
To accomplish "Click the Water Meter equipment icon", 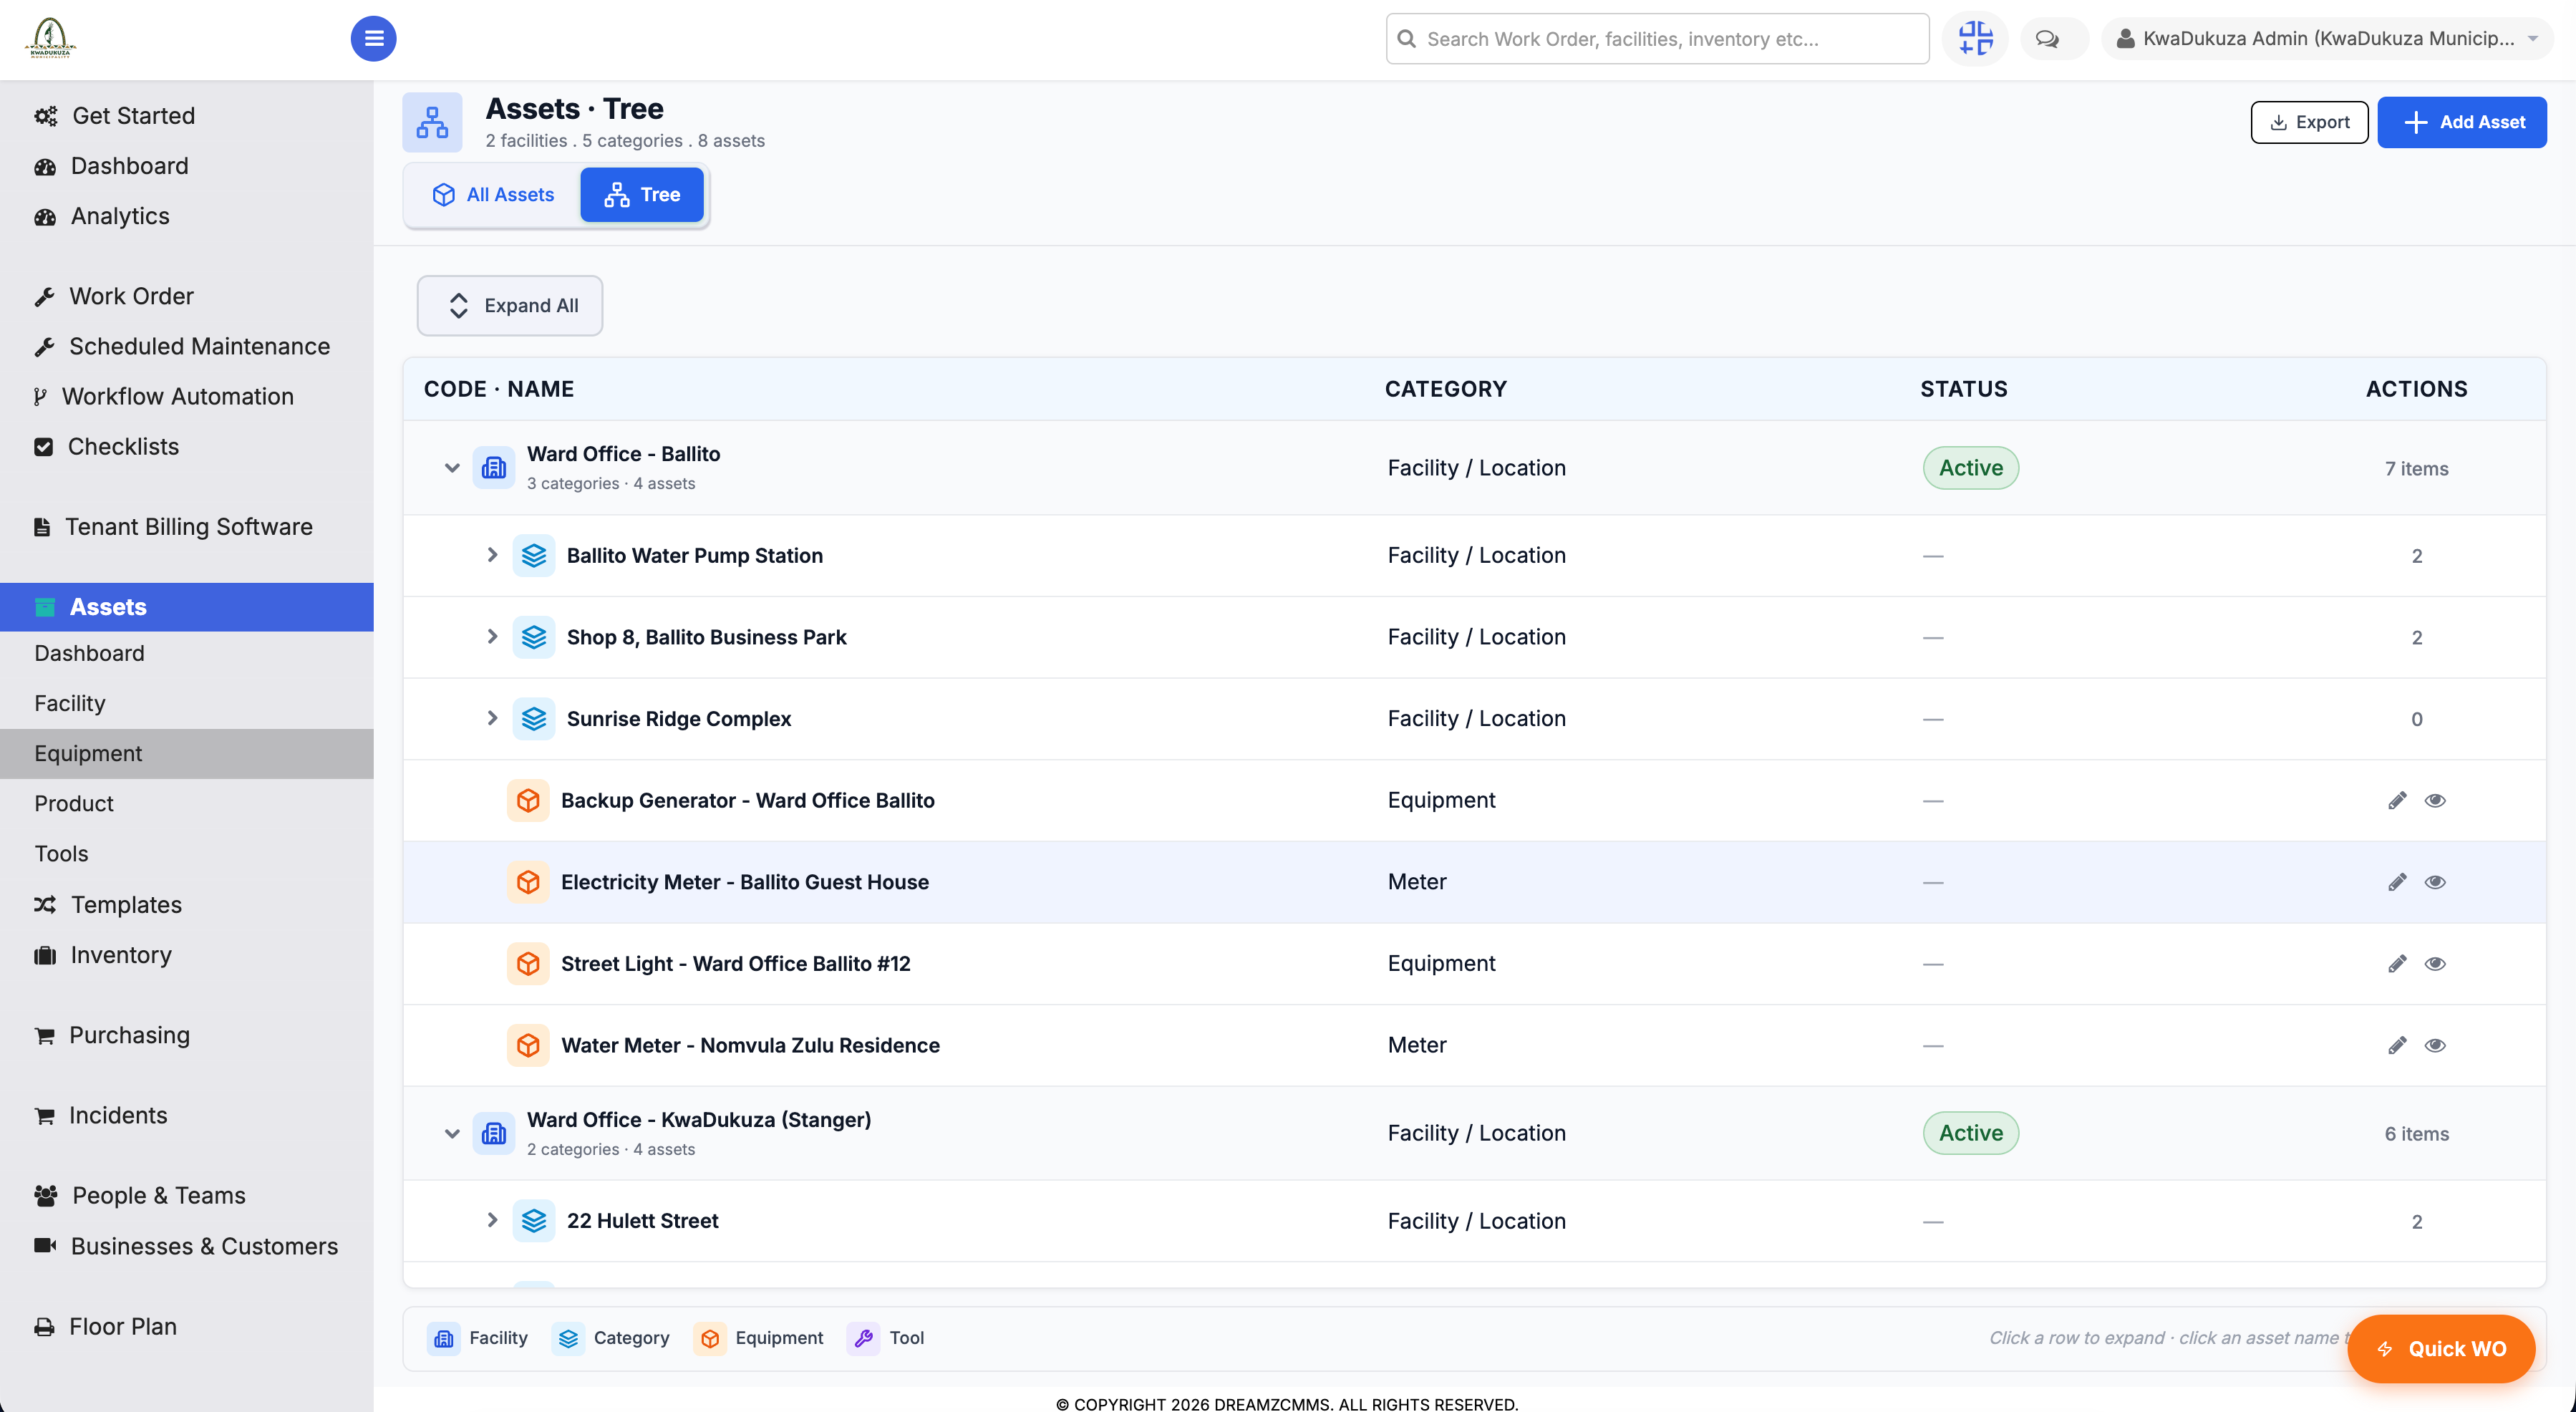I will point(528,1045).
